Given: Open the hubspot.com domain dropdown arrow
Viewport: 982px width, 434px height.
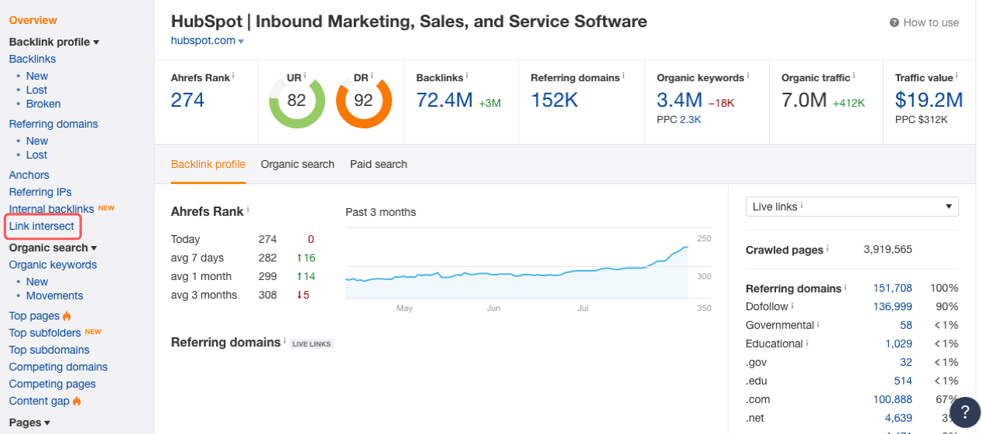Looking at the screenshot, I should 242,42.
